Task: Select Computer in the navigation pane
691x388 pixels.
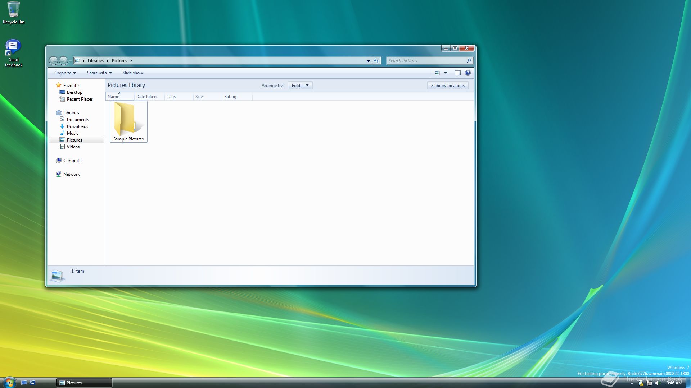Action: pyautogui.click(x=73, y=161)
